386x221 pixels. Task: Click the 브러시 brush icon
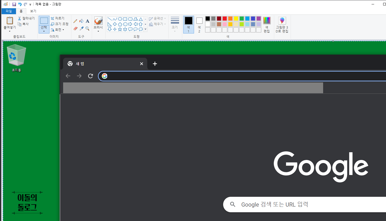click(x=98, y=21)
